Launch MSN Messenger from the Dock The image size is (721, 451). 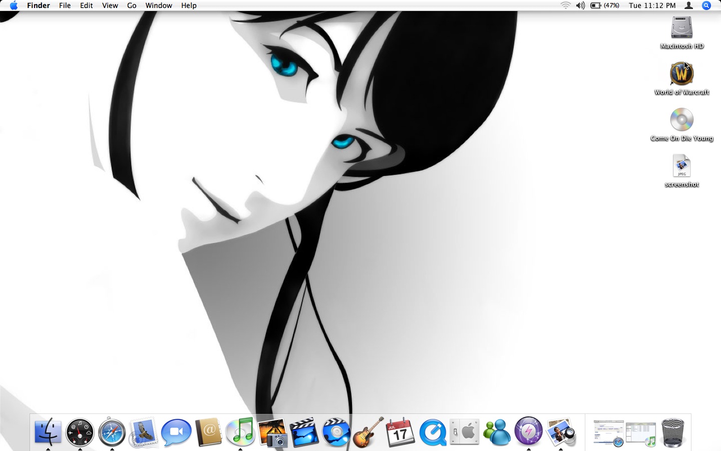(497, 432)
